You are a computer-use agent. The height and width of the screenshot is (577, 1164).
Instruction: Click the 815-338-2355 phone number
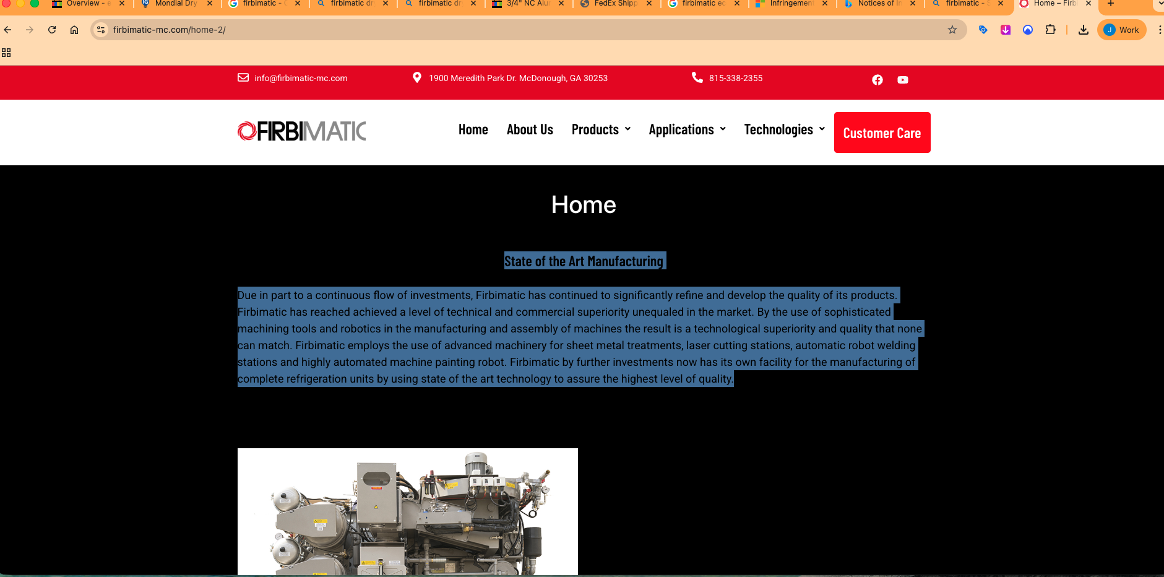pos(736,78)
